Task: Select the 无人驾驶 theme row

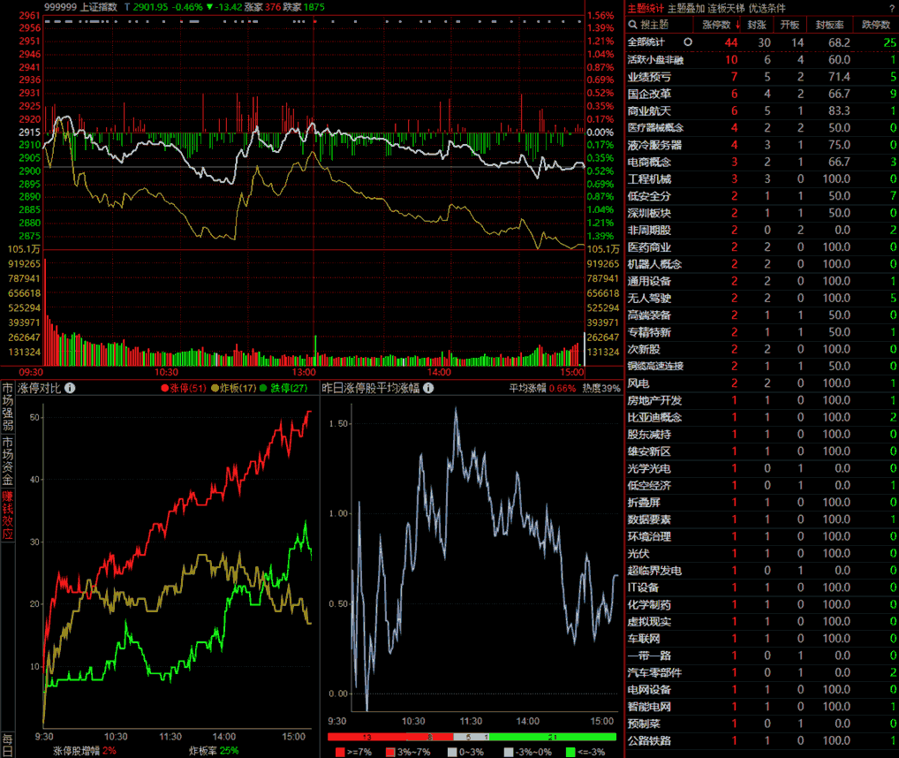Action: (x=762, y=298)
